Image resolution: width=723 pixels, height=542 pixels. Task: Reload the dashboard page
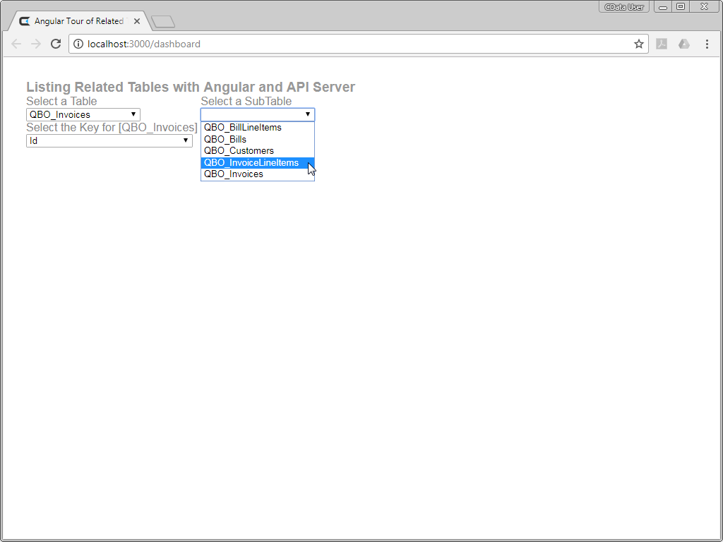tap(56, 44)
